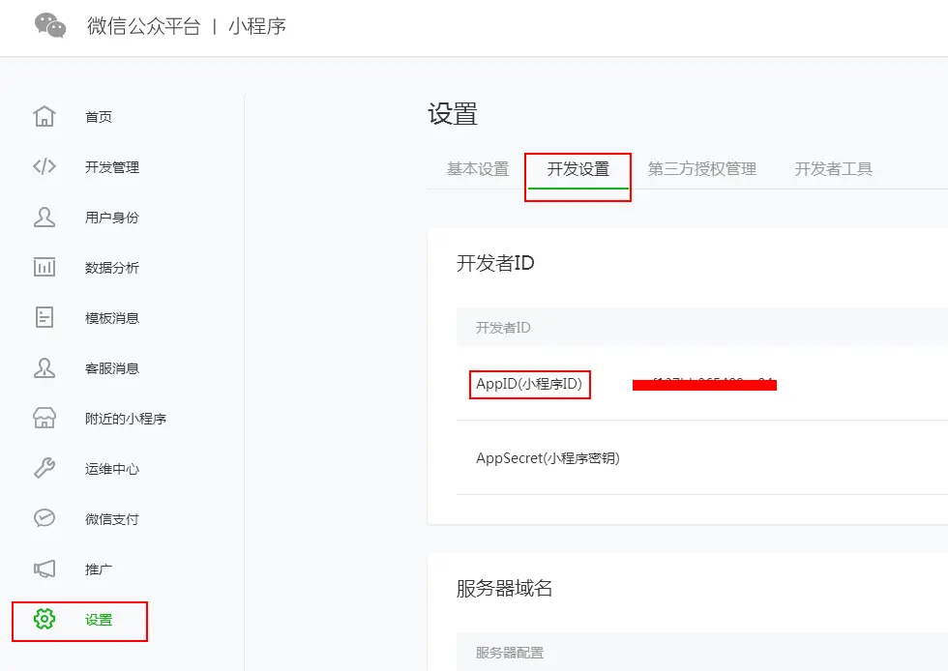This screenshot has width=948, height=671.
Task: Switch to the 开发者工具 tab
Action: [833, 168]
